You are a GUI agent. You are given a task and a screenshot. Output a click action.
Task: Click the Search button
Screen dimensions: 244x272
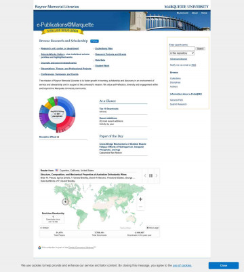(201, 48)
